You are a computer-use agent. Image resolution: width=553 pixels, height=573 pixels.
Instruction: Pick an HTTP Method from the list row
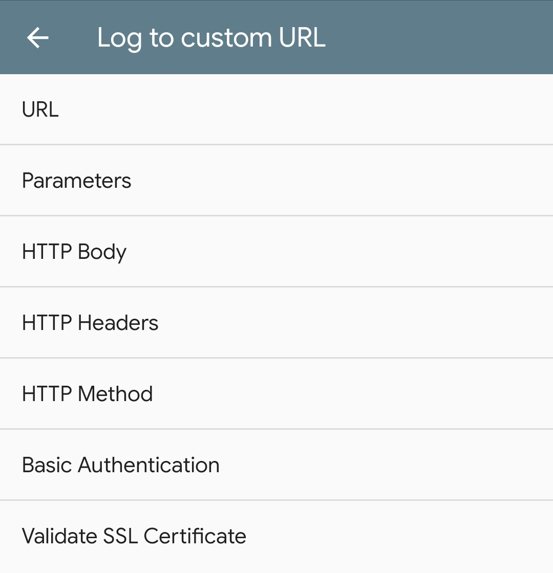[x=276, y=394]
